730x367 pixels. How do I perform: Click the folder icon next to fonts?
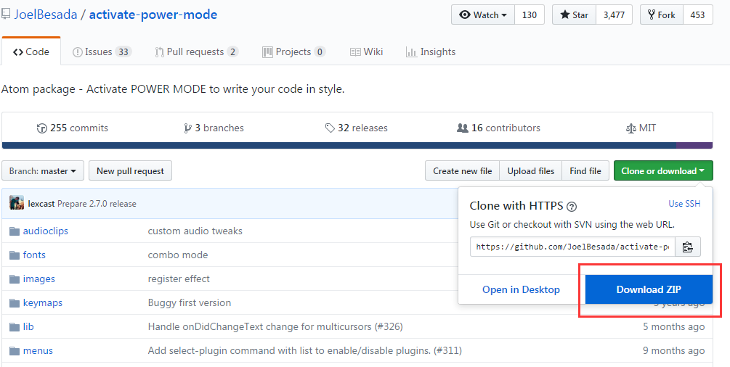coord(15,255)
